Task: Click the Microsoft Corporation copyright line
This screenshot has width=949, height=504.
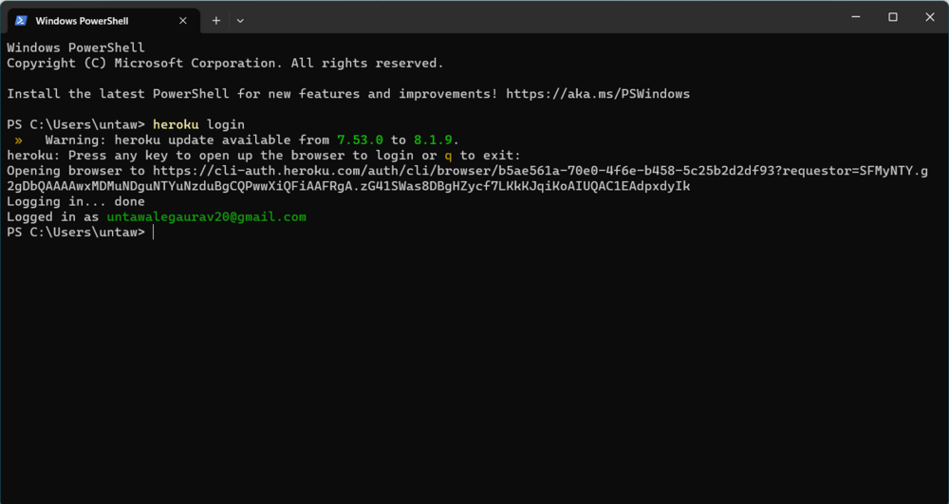Action: pyautogui.click(x=225, y=64)
